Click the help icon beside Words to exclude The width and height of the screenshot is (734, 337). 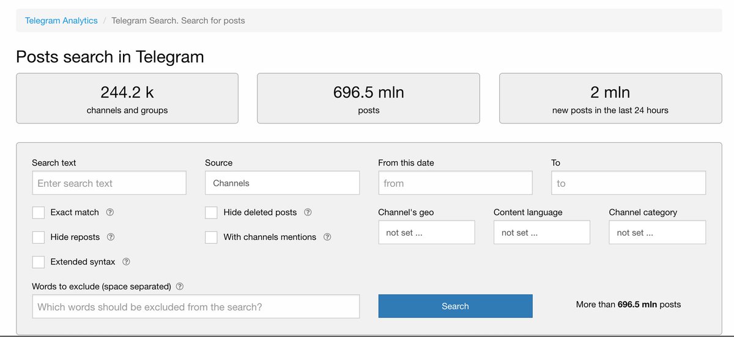point(180,286)
